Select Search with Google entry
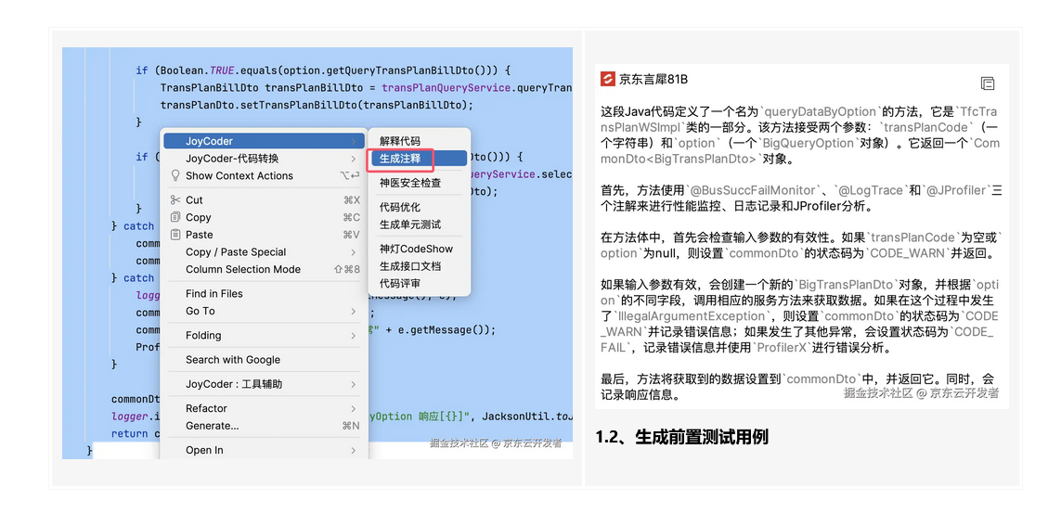The width and height of the screenshot is (1061, 513). click(x=264, y=360)
